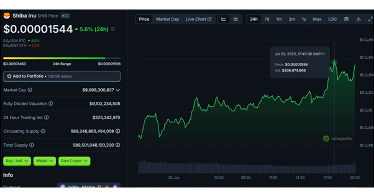Click the Shiba Inu coin logo
This screenshot has height=196, width=374.
point(7,16)
